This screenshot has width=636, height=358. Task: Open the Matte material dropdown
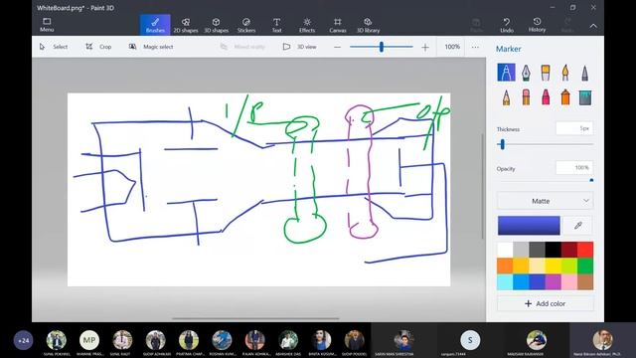point(546,201)
